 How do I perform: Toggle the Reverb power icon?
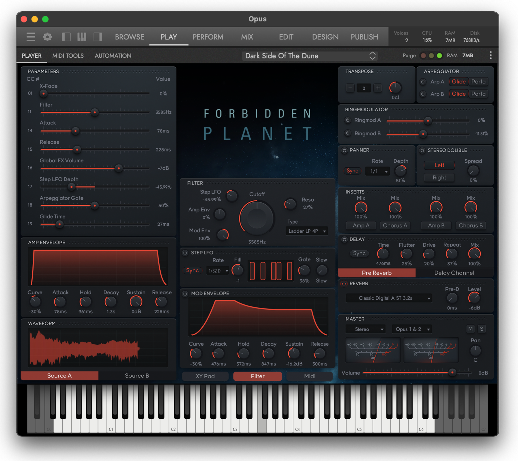(344, 283)
